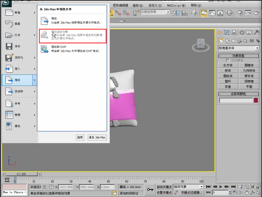Click the large Set Keys key icon
This screenshot has width=262, height=197.
coord(150,190)
